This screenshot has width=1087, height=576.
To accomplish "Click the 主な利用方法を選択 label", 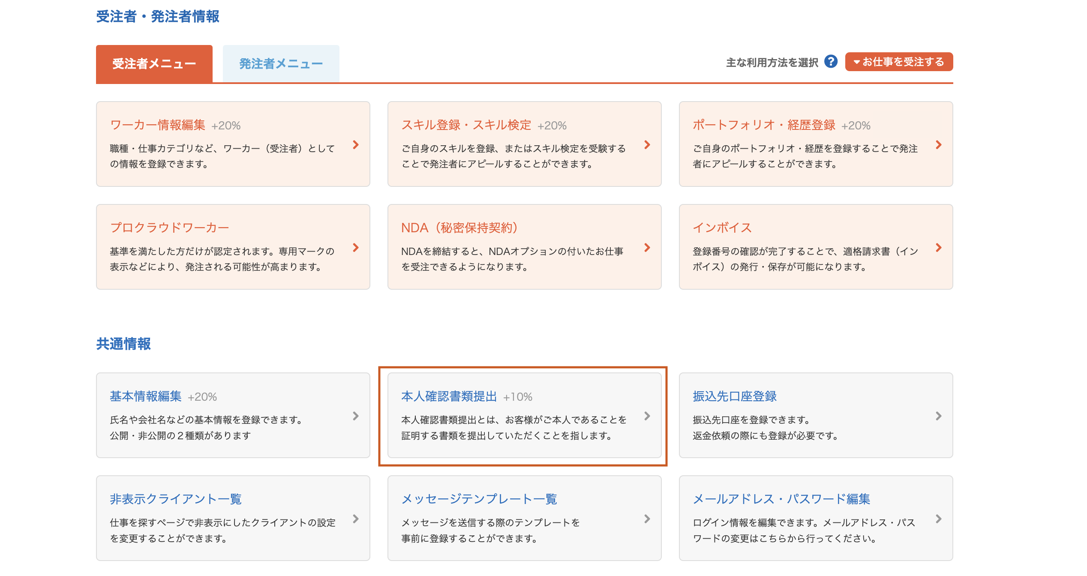I will point(772,63).
